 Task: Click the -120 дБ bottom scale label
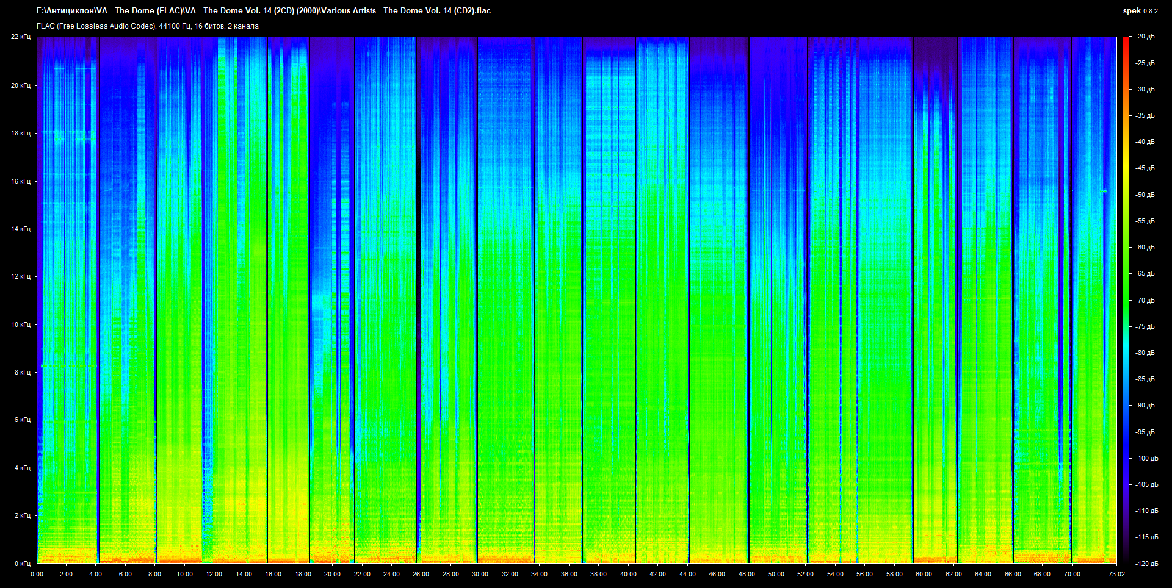[1145, 564]
